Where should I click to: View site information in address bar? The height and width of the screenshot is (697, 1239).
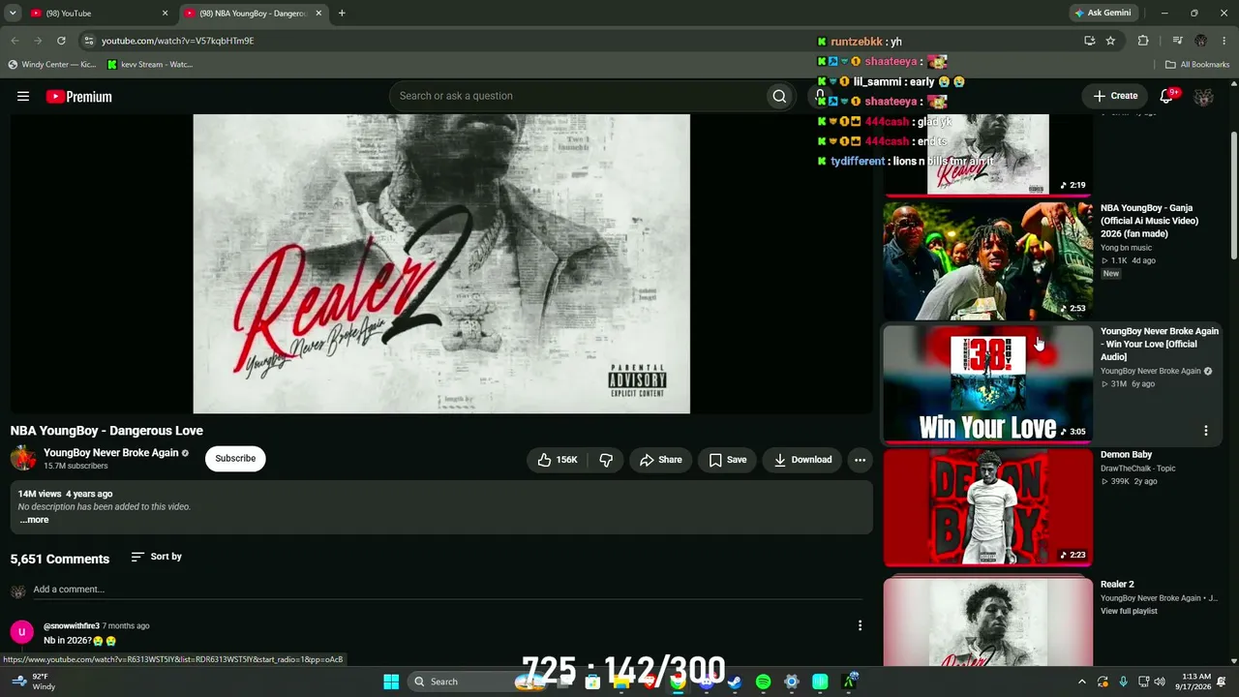pos(88,41)
